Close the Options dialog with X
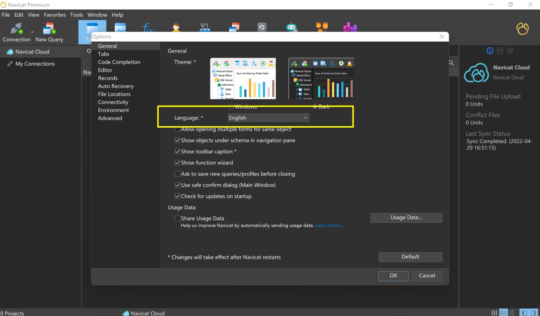Screen dimensions: 540x316 pyautogui.click(x=442, y=36)
